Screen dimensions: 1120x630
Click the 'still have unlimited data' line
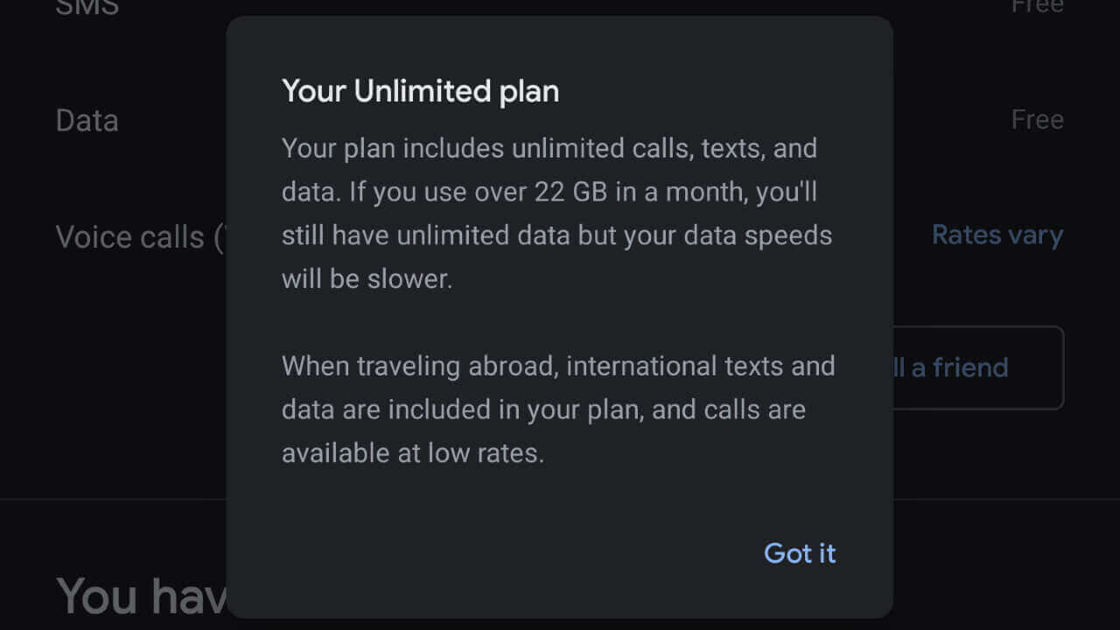(x=556, y=236)
